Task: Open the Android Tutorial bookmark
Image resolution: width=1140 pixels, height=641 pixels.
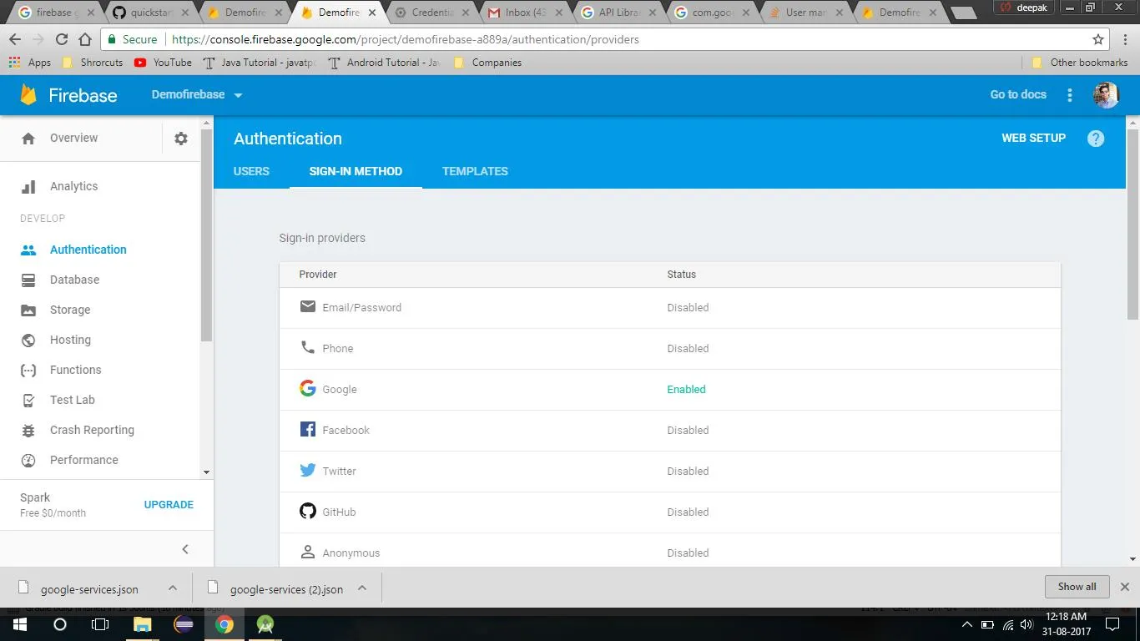Action: [385, 63]
